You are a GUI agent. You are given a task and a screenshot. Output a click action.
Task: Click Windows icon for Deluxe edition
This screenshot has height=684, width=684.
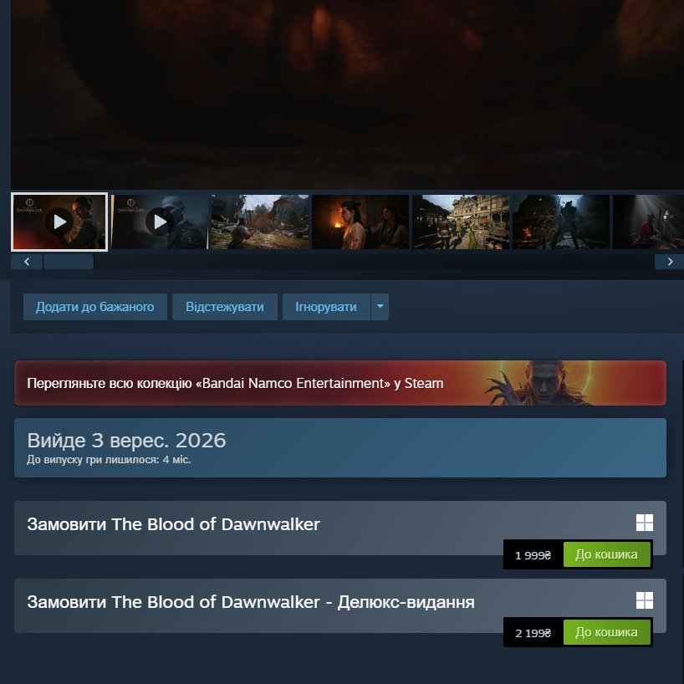coord(645,600)
